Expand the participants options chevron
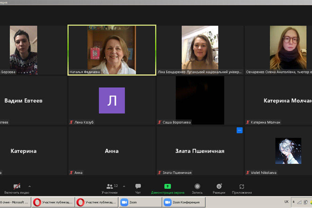The width and height of the screenshot is (312, 208). click(x=124, y=186)
